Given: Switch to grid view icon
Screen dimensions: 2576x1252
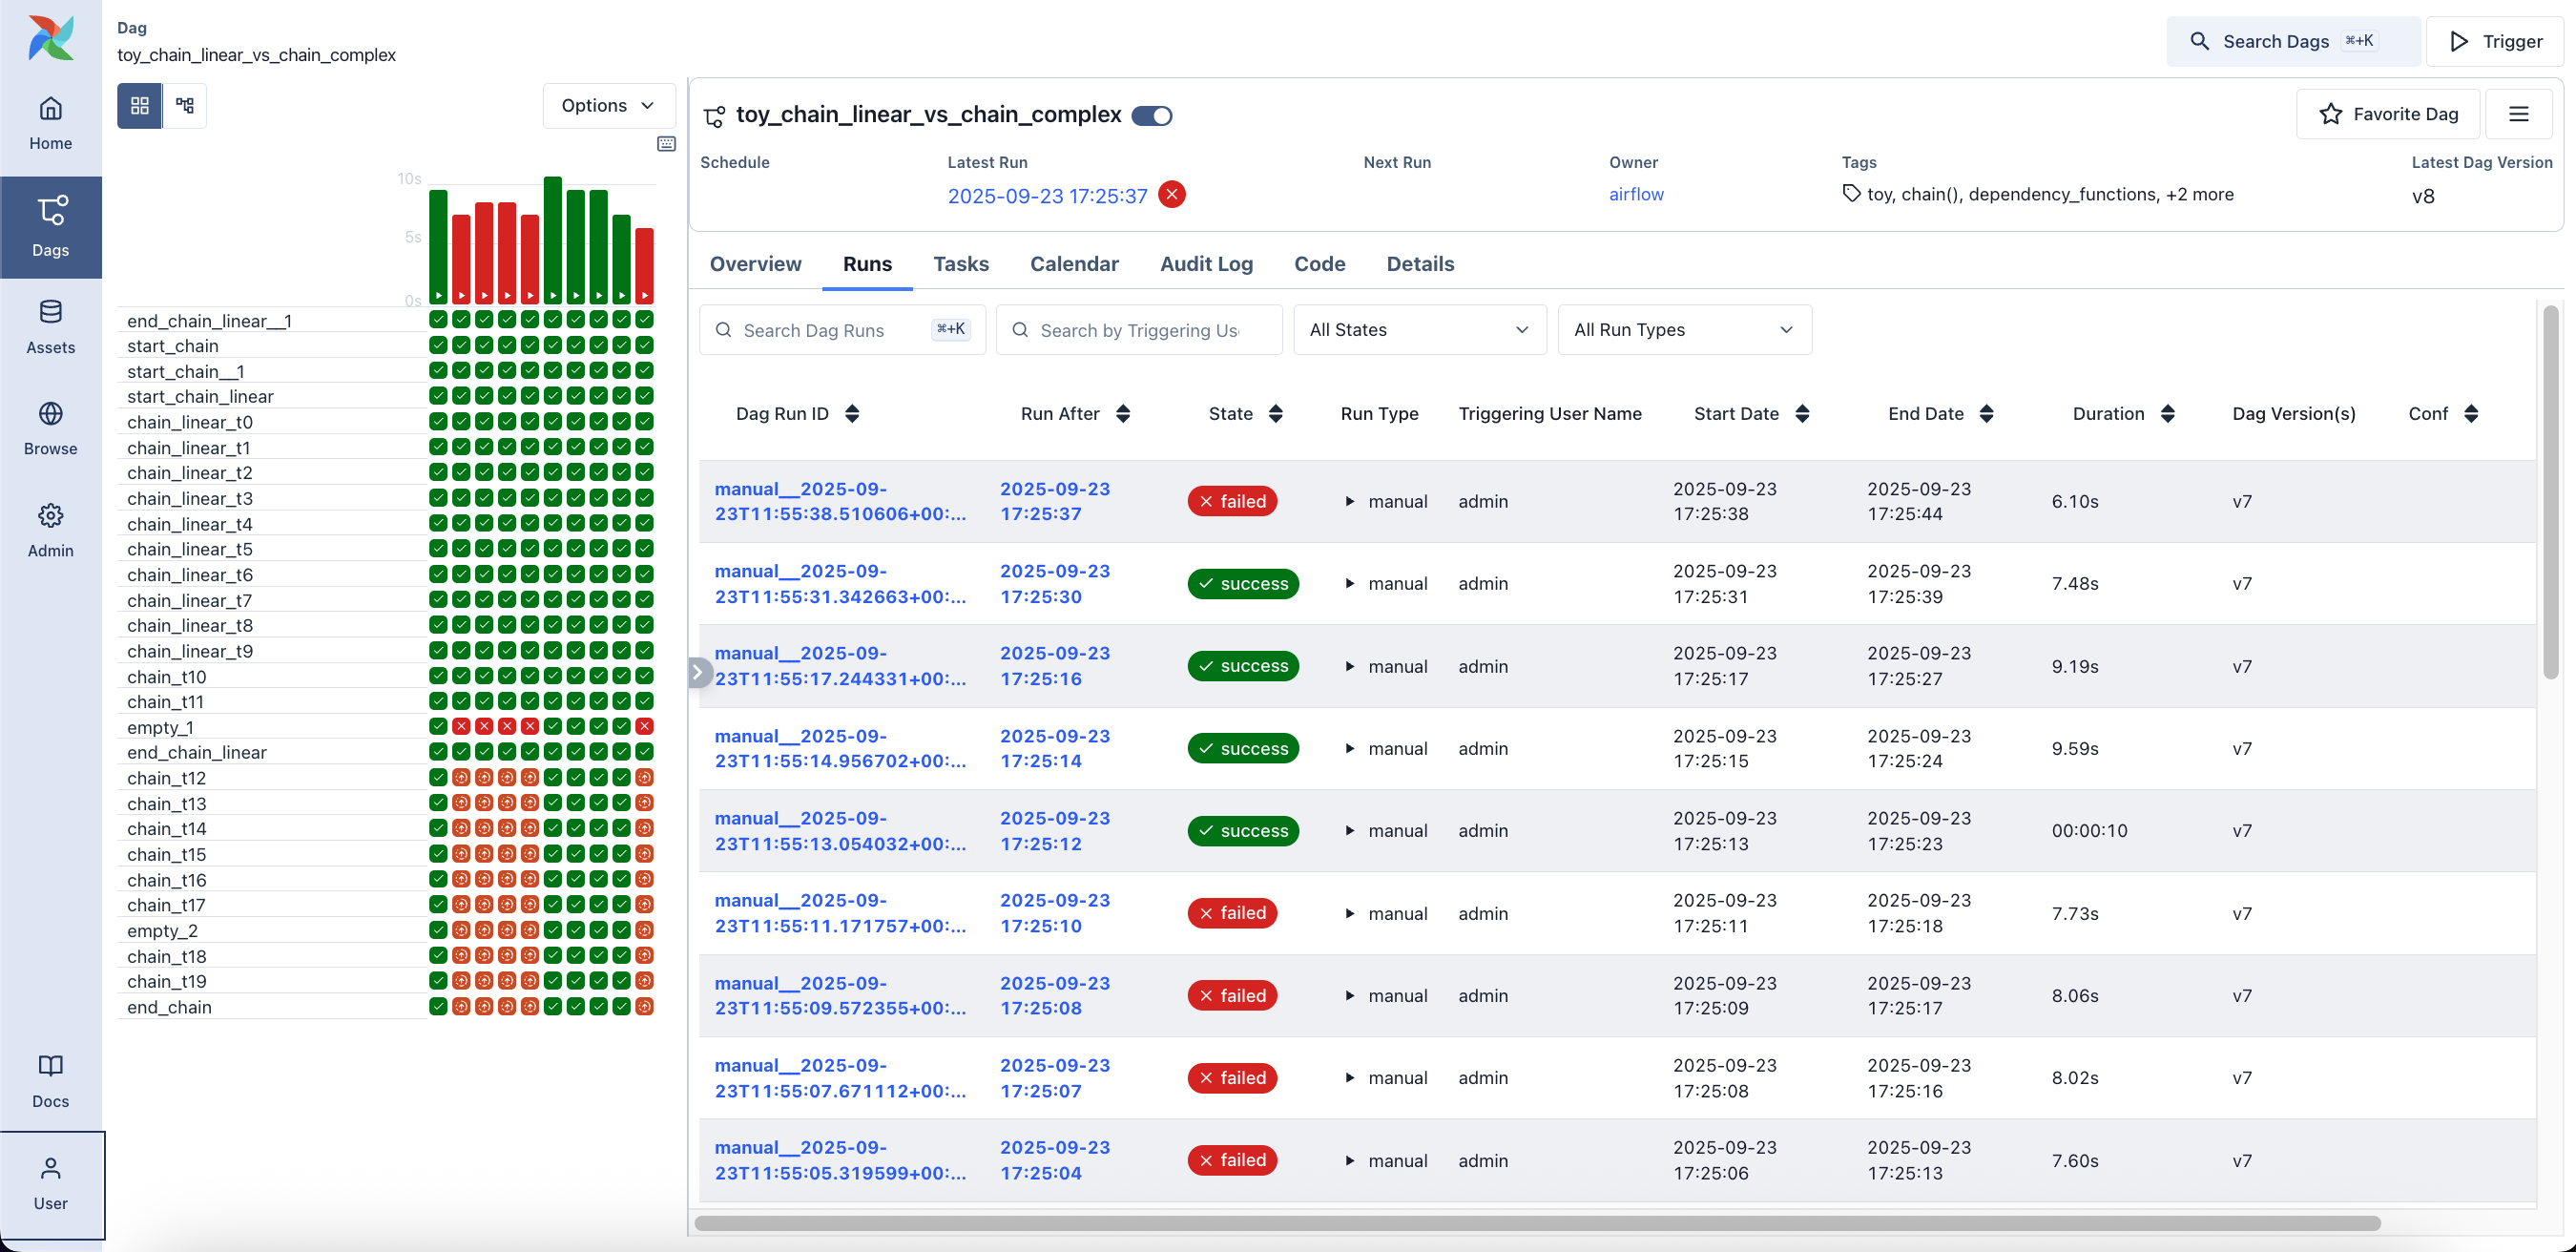Looking at the screenshot, I should [x=139, y=105].
